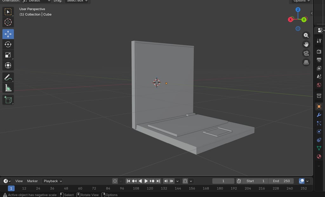The image size is (325, 197).
Task: Play the animation forward
Action: pyautogui.click(x=146, y=181)
